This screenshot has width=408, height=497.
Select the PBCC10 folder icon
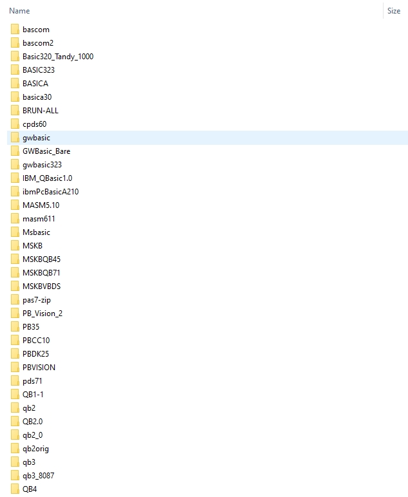tap(15, 341)
